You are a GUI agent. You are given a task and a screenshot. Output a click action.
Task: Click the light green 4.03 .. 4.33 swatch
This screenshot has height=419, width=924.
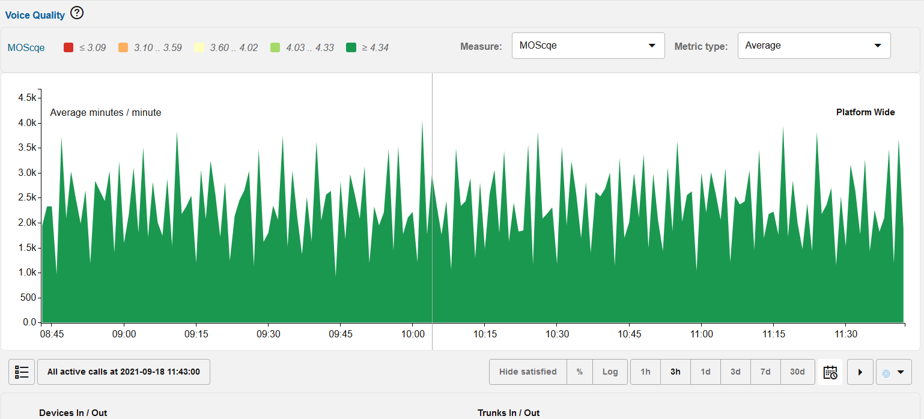(x=275, y=47)
